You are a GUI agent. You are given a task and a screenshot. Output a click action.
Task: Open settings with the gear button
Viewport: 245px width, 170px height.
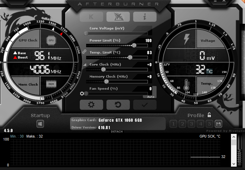pyautogui.click(x=91, y=105)
